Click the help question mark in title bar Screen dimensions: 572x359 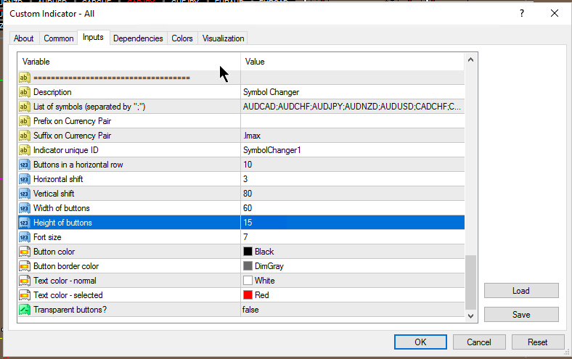(522, 14)
